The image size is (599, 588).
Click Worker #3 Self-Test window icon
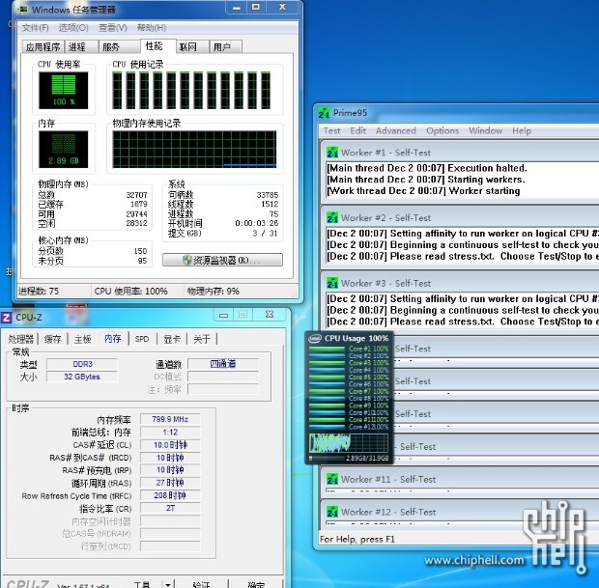tap(332, 283)
